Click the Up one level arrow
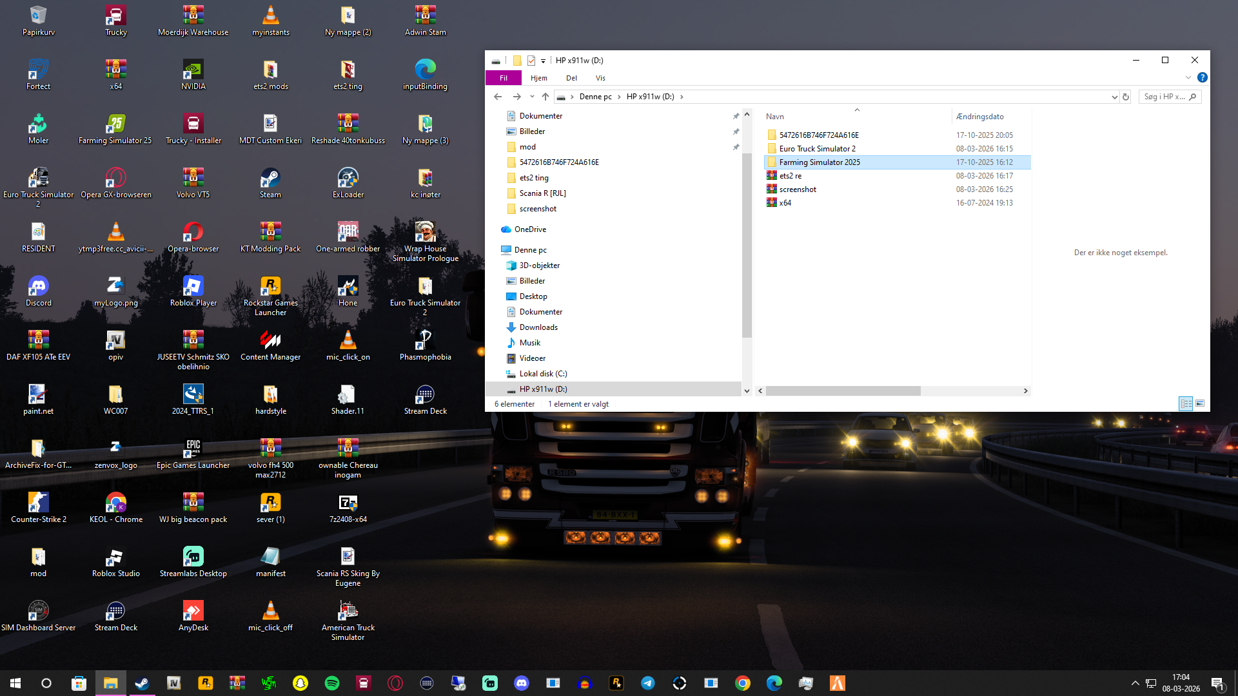The height and width of the screenshot is (696, 1238). [x=545, y=97]
